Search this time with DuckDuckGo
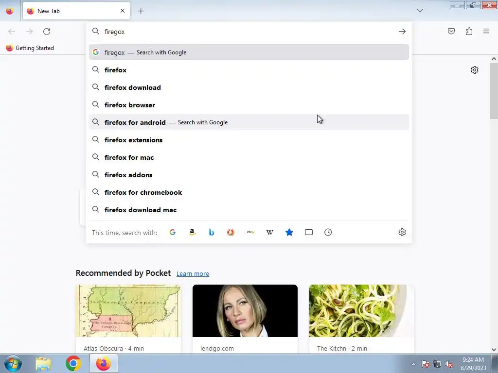 (x=231, y=232)
